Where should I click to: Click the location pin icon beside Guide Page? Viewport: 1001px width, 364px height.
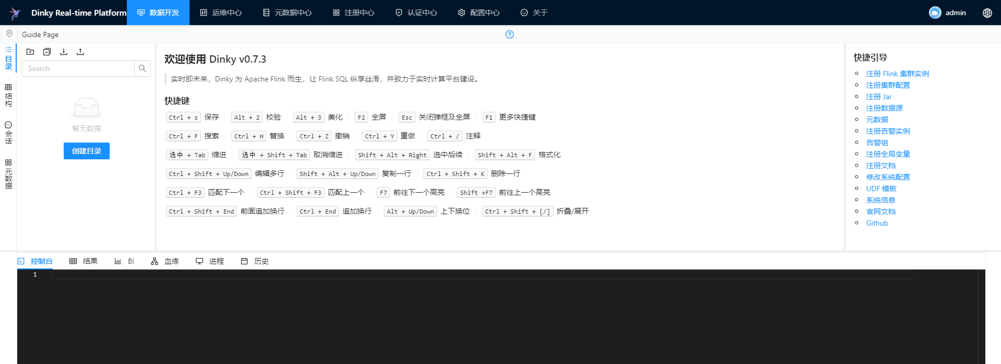click(9, 34)
